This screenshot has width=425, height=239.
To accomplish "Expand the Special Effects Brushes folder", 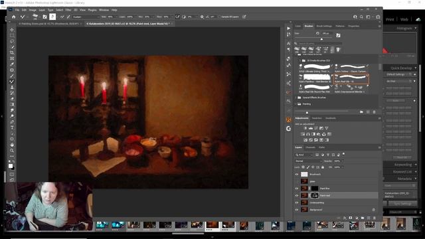I will (x=296, y=98).
